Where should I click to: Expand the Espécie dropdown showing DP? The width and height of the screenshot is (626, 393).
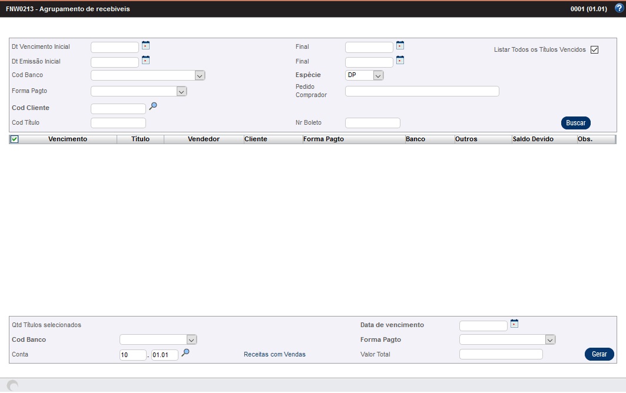pyautogui.click(x=378, y=75)
